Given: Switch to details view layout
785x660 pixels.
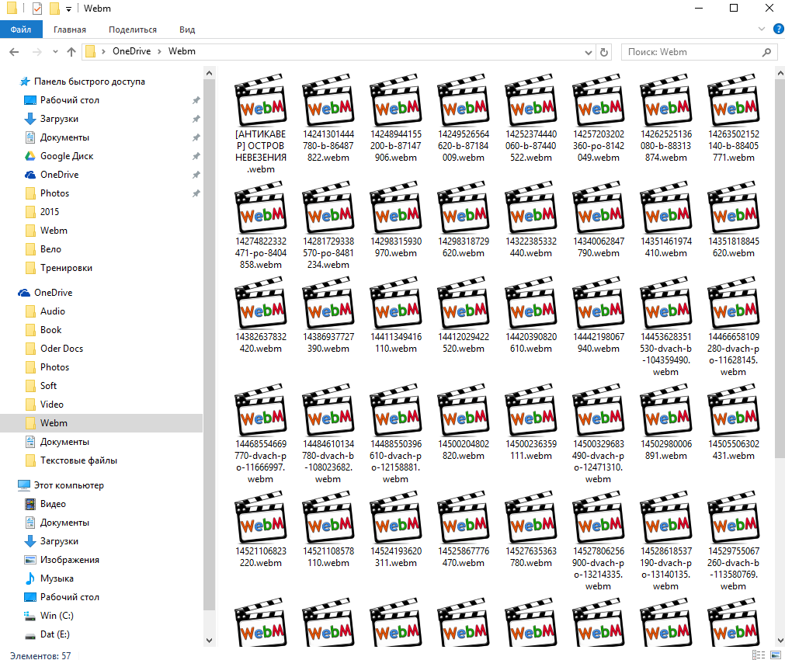Looking at the screenshot, I should pos(759,655).
